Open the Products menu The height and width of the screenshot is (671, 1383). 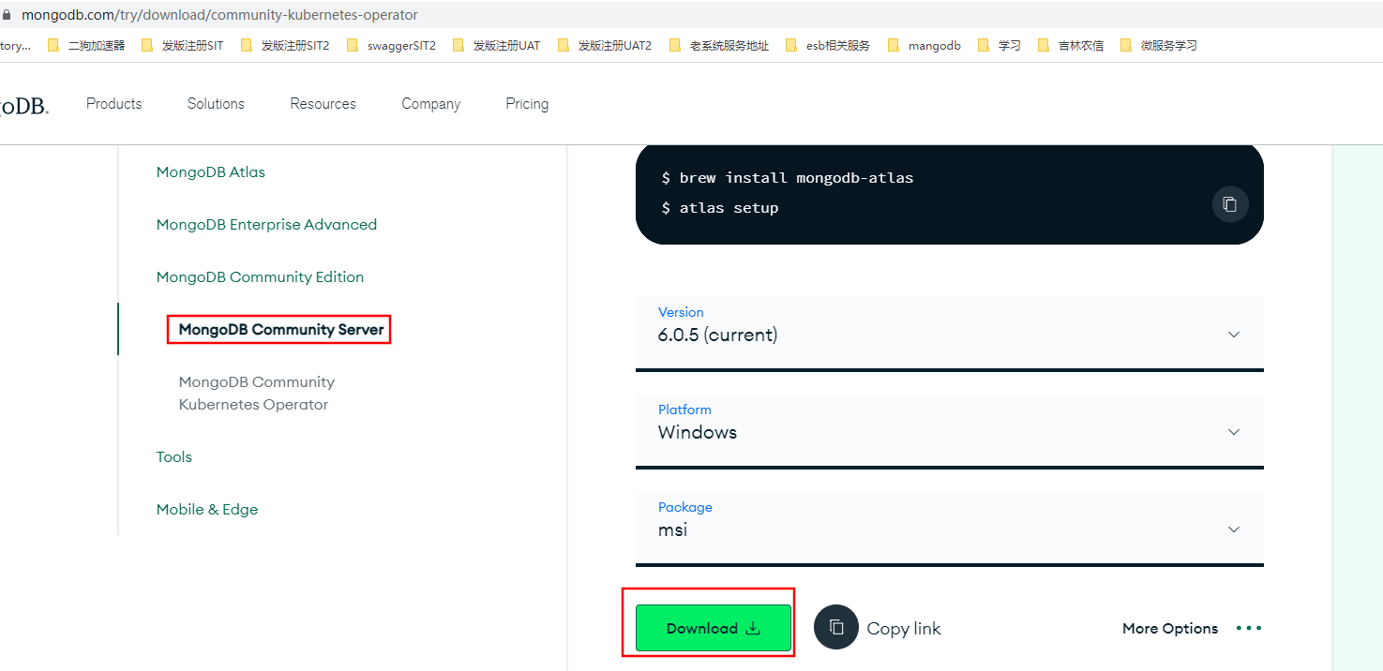coord(114,104)
